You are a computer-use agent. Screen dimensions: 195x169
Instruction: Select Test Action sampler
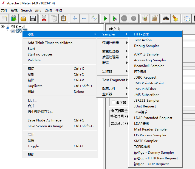tap(155, 40)
